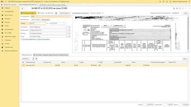
Task: Open Банк и касса section in sidebar
Action: (9, 15)
